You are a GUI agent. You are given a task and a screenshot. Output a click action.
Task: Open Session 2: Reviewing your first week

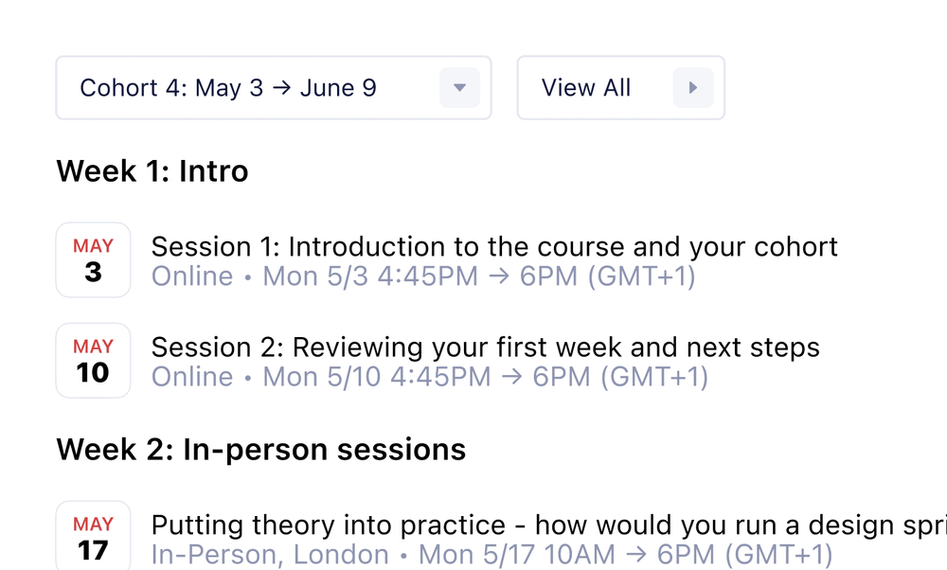click(x=485, y=347)
